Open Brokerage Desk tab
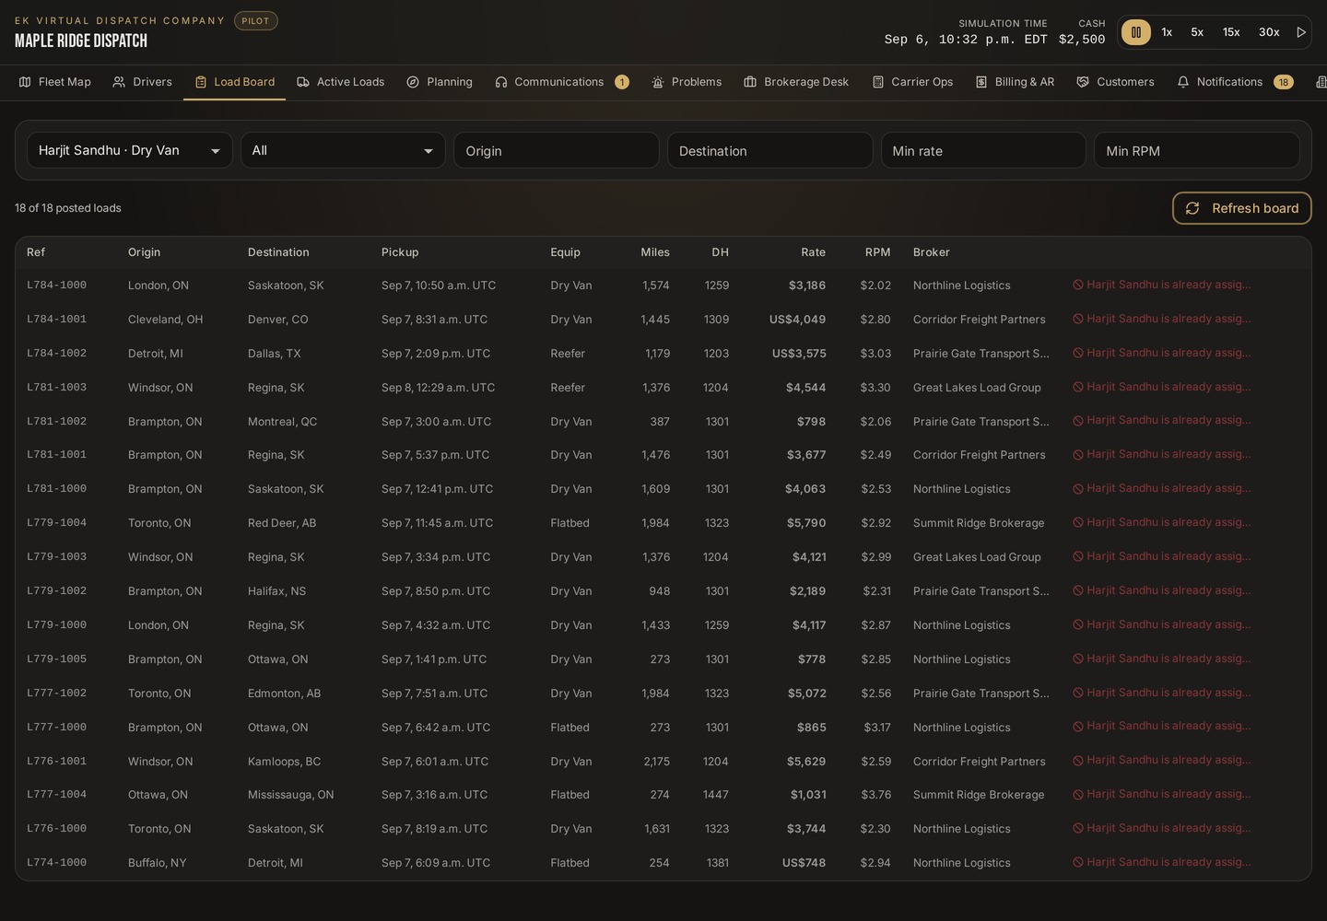Screen dimensions: 1327x921 [796, 82]
